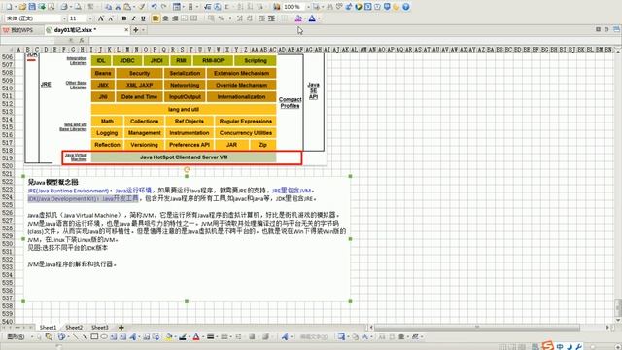Toggle italic formatting
Screen dimensions: 622x350
coord(133,18)
